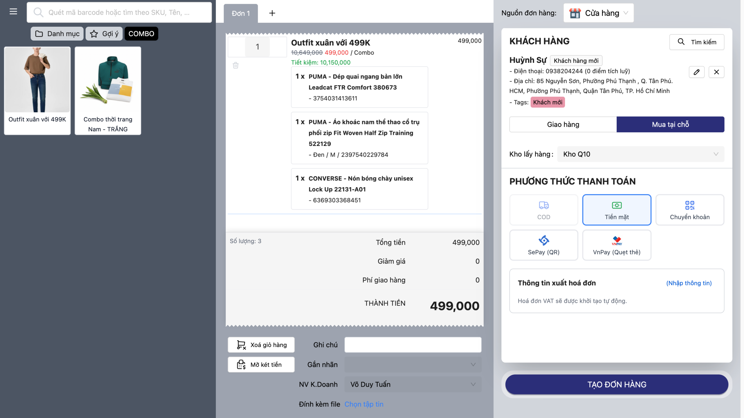Add a new order tab with plus icon
Viewport: 744px width, 418px height.
[272, 13]
